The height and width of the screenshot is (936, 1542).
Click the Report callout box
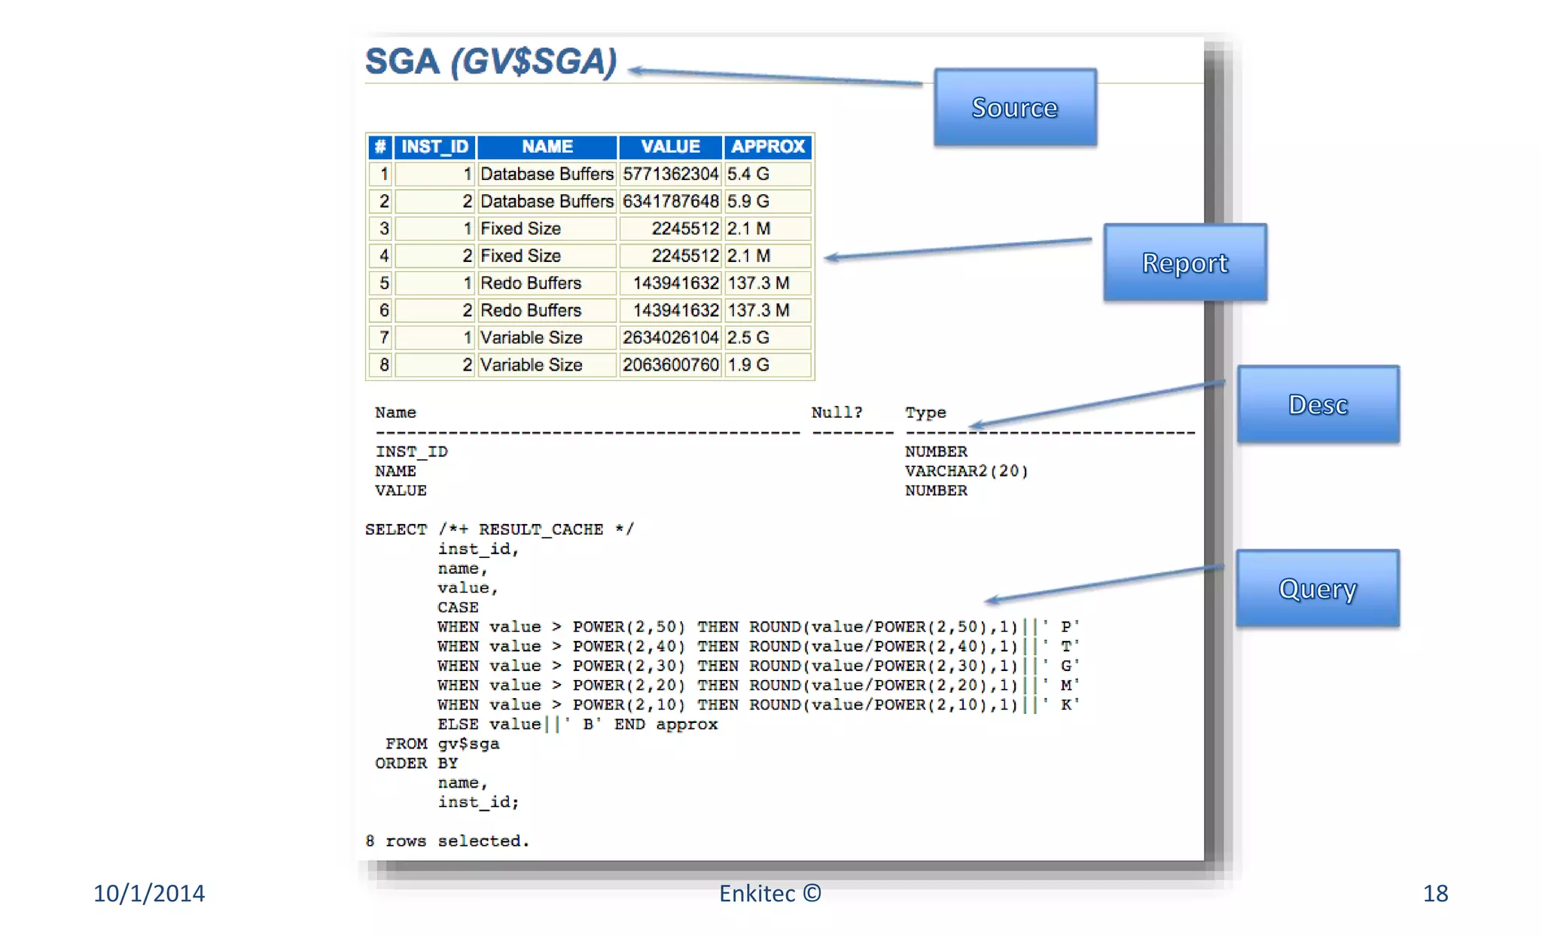tap(1184, 263)
